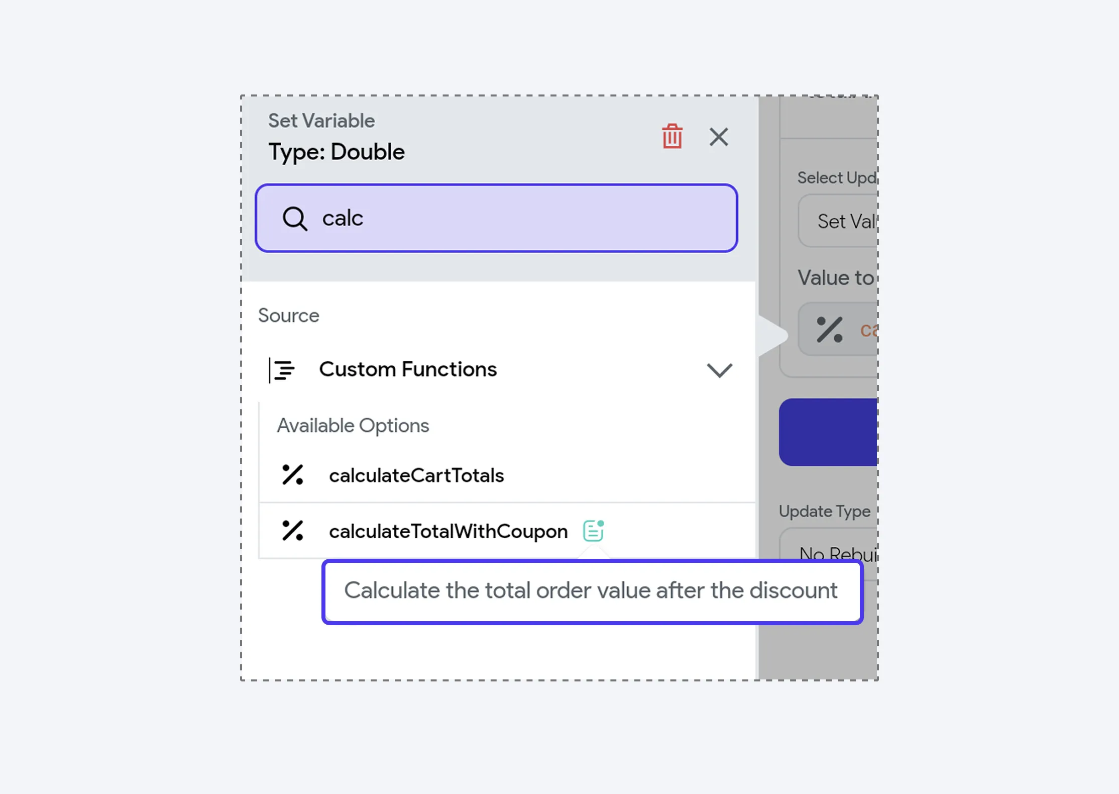Open the green description note icon
This screenshot has width=1119, height=794.
(x=593, y=531)
